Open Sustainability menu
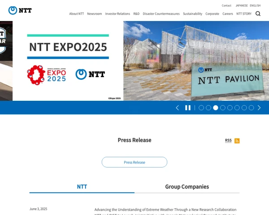 [192, 14]
